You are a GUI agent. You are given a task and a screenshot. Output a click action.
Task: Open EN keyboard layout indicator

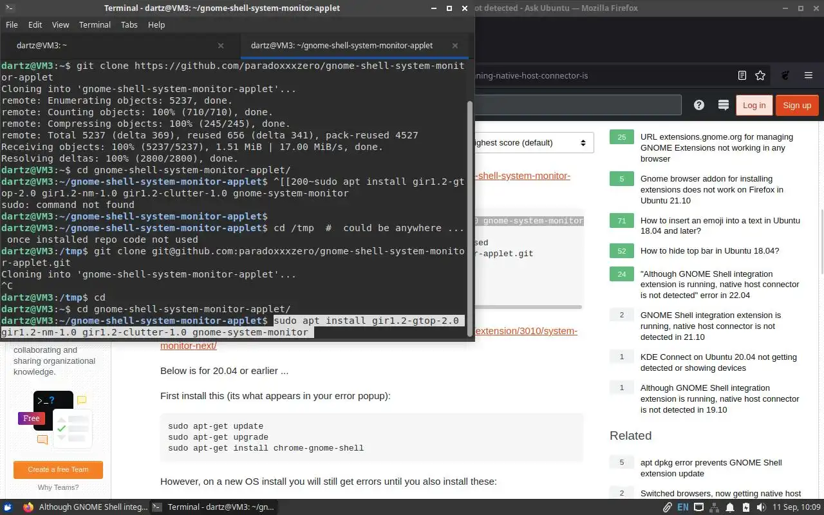[683, 507]
